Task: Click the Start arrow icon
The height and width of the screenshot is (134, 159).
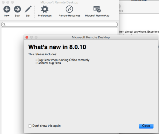Action: [17, 9]
